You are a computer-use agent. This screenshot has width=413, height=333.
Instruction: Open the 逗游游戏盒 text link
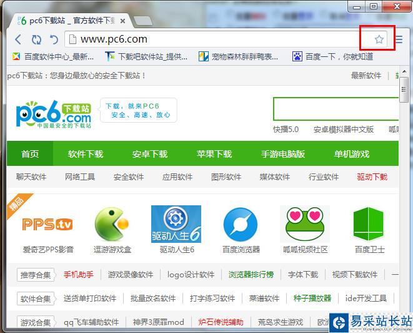pyautogui.click(x=112, y=249)
